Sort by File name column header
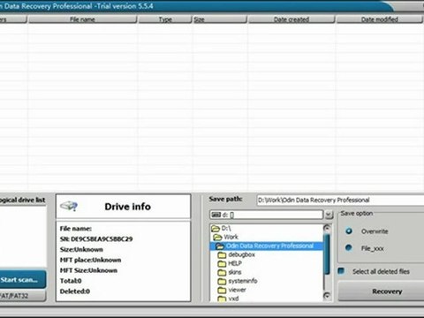The height and width of the screenshot is (318, 424). 82,19
